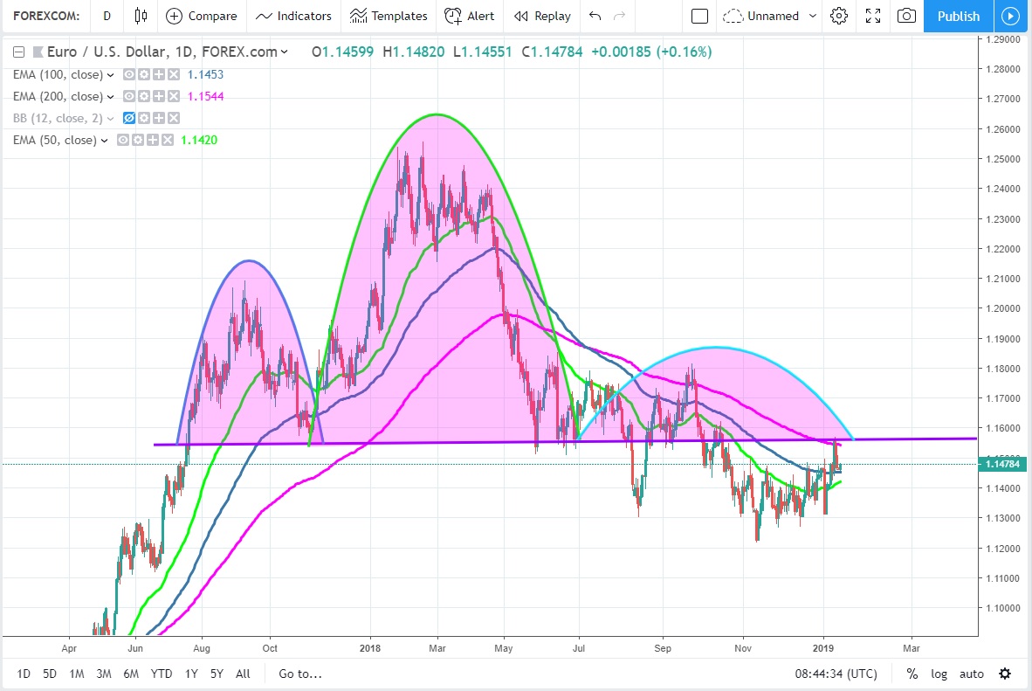Toggle percent scale mode
The height and width of the screenshot is (691, 1032).
pos(912,674)
